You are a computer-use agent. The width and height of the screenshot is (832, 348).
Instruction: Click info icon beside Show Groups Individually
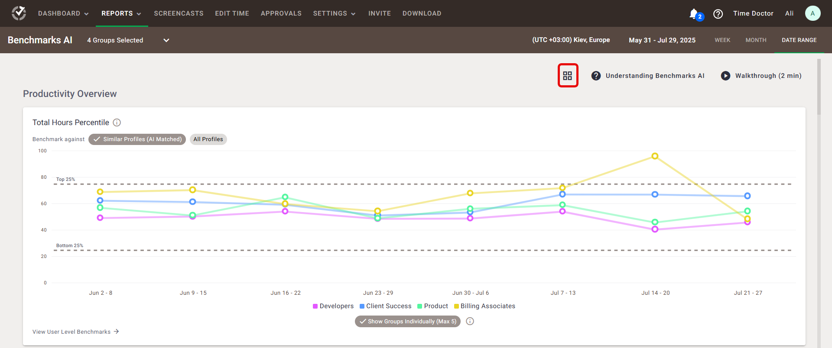tap(470, 321)
